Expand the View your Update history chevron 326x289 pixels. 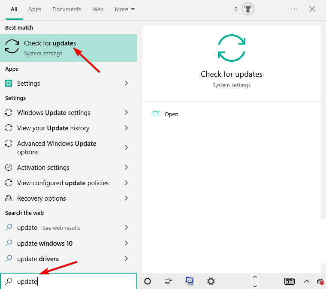(x=126, y=128)
